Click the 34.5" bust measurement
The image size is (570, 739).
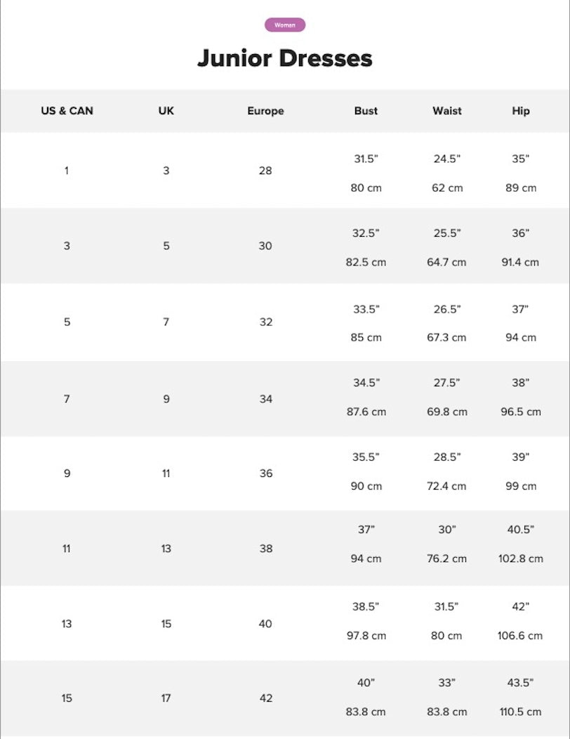[366, 383]
